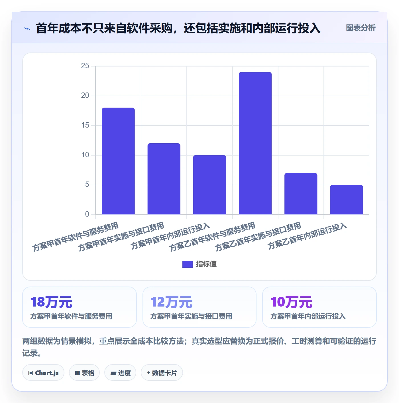Click the 方案乙首年实施与接口费用 bar
The image size is (399, 403).
[x=301, y=194]
